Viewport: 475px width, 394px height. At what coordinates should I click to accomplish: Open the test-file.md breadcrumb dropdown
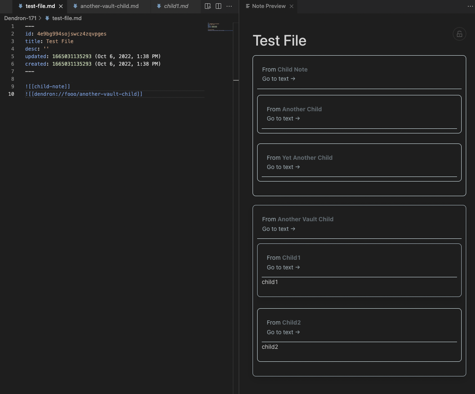pyautogui.click(x=66, y=18)
